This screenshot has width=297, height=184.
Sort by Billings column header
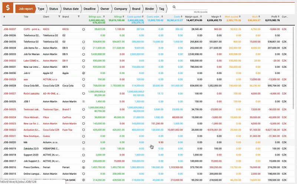[119, 17]
